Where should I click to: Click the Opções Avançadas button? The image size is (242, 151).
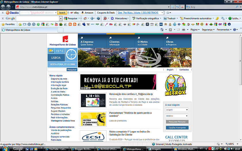pos(177,128)
